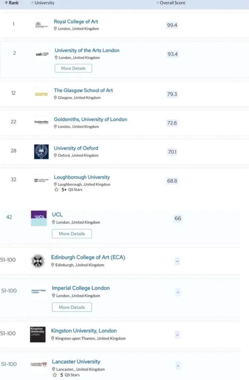Open More Details for Imperial College London
The image size is (249, 380).
coord(72,307)
